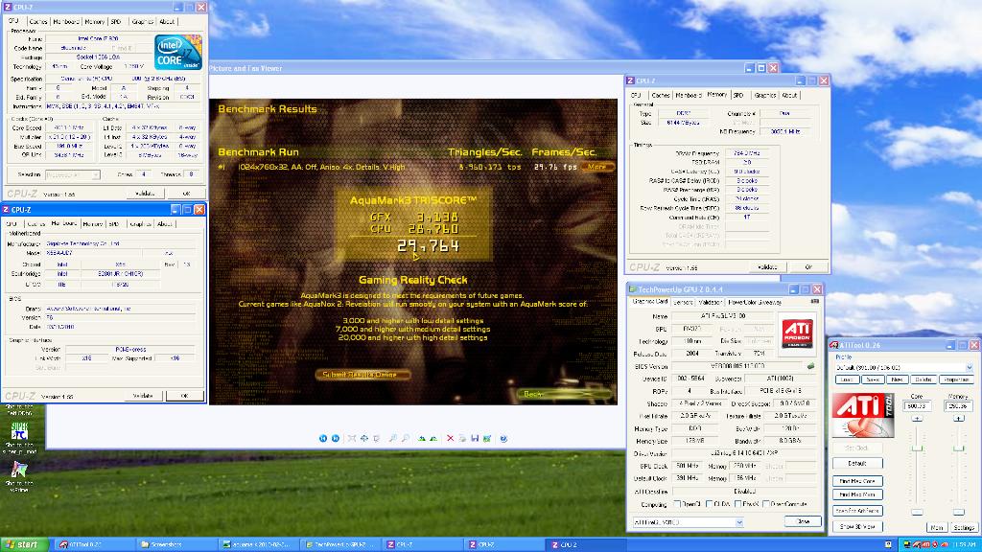The height and width of the screenshot is (552, 982).
Task: Select Caches tab in top-left CPU-Z window
Action: click(x=38, y=21)
